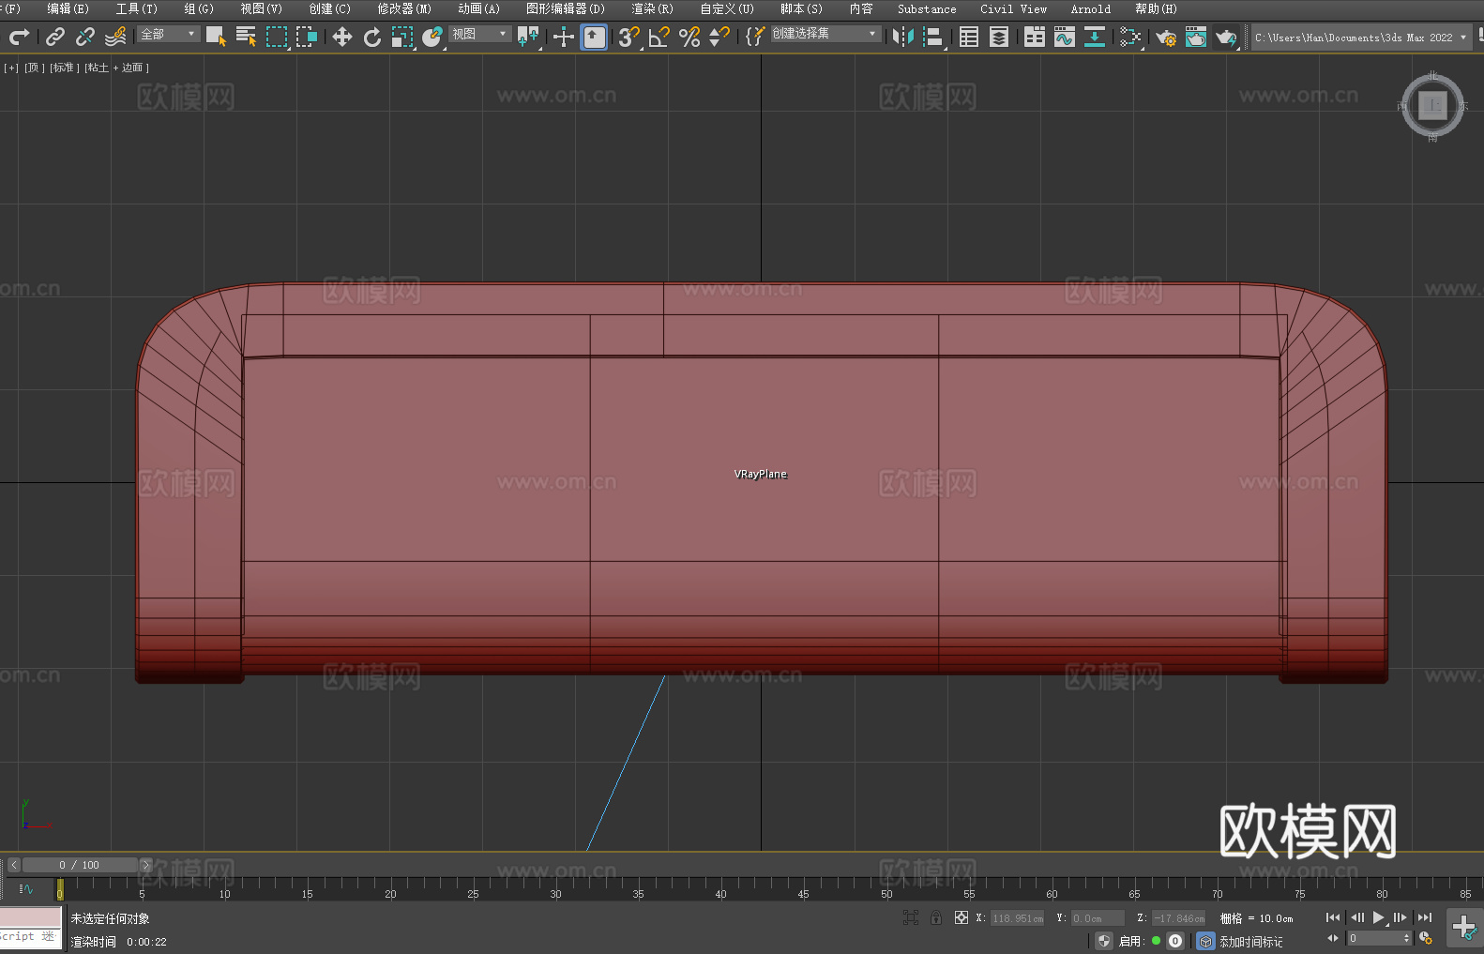Click the time slider right arrow
This screenshot has width=1484, height=954.
click(145, 865)
